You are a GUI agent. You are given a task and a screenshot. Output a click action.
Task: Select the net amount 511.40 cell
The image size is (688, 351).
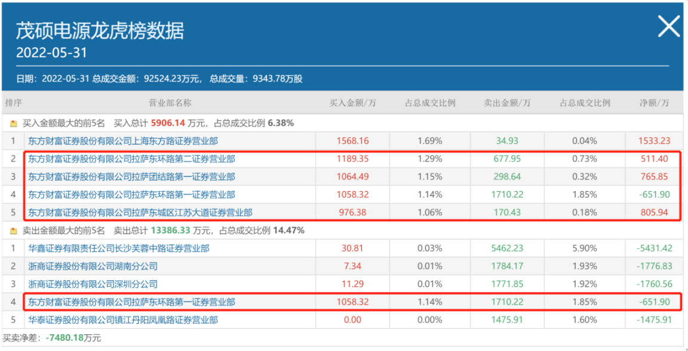click(x=654, y=159)
